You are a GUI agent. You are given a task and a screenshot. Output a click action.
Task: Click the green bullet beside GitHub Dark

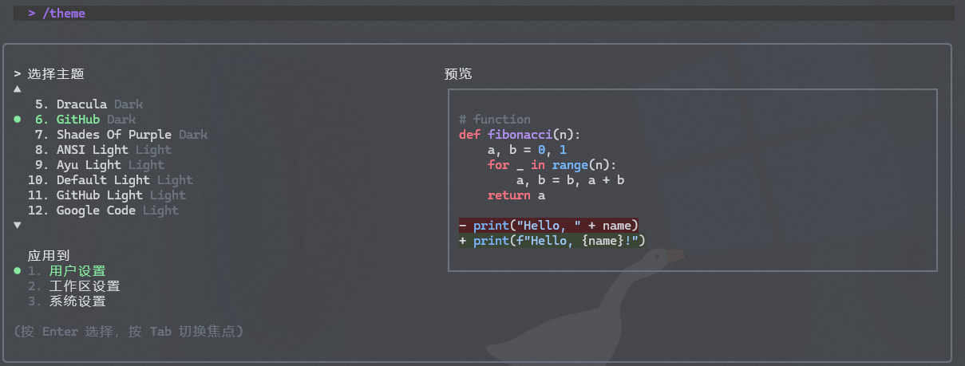click(x=18, y=120)
